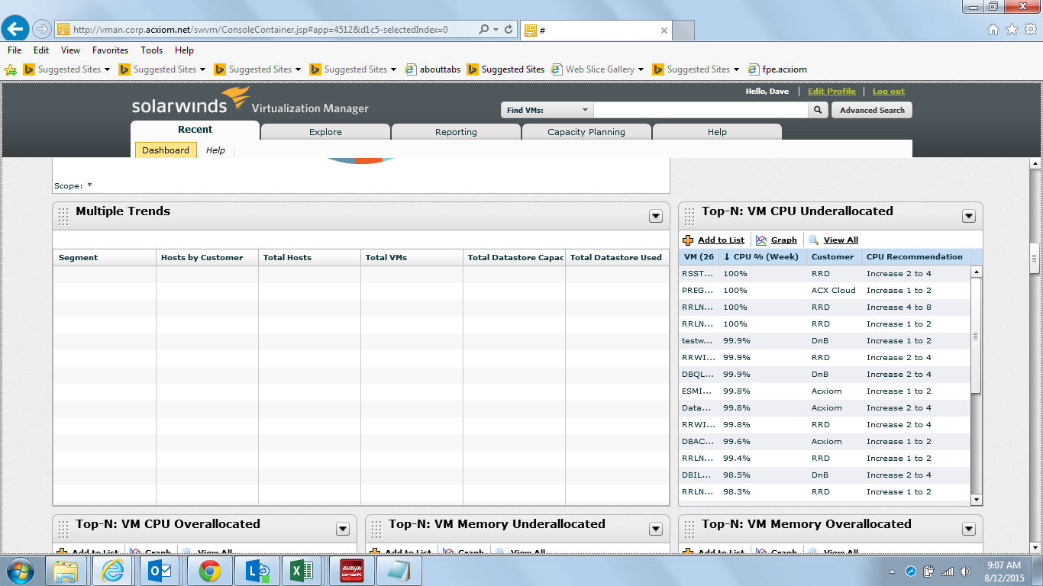The height and width of the screenshot is (586, 1043).
Task: Open Avaya one-X from taskbar
Action: tap(352, 571)
